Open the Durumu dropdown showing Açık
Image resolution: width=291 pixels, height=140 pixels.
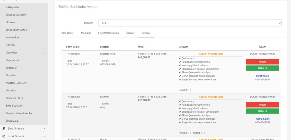pyautogui.click(x=190, y=23)
